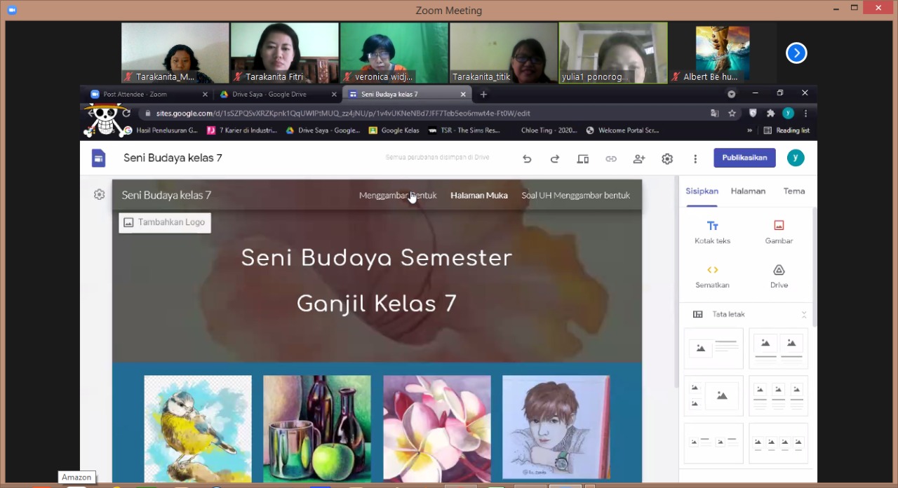Choose the Sematkan embed option

click(x=713, y=277)
